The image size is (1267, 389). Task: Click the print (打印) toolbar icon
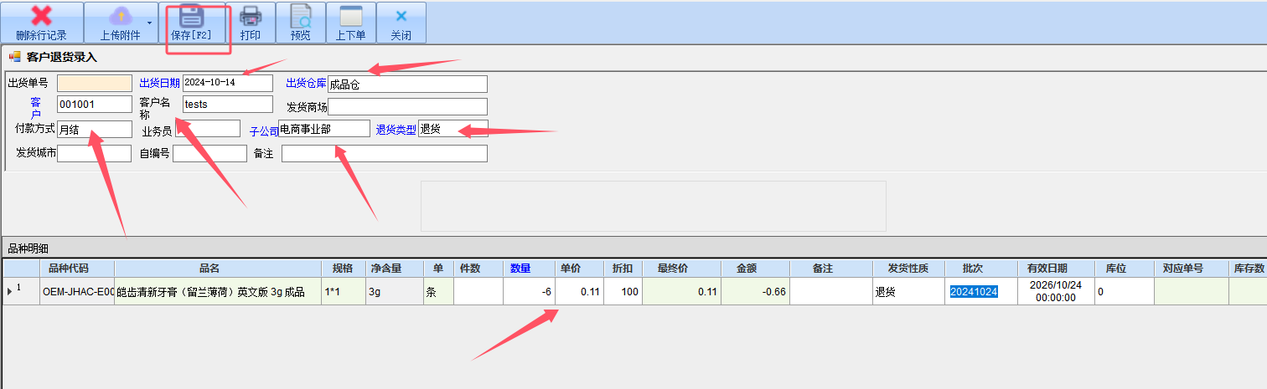[x=250, y=17]
